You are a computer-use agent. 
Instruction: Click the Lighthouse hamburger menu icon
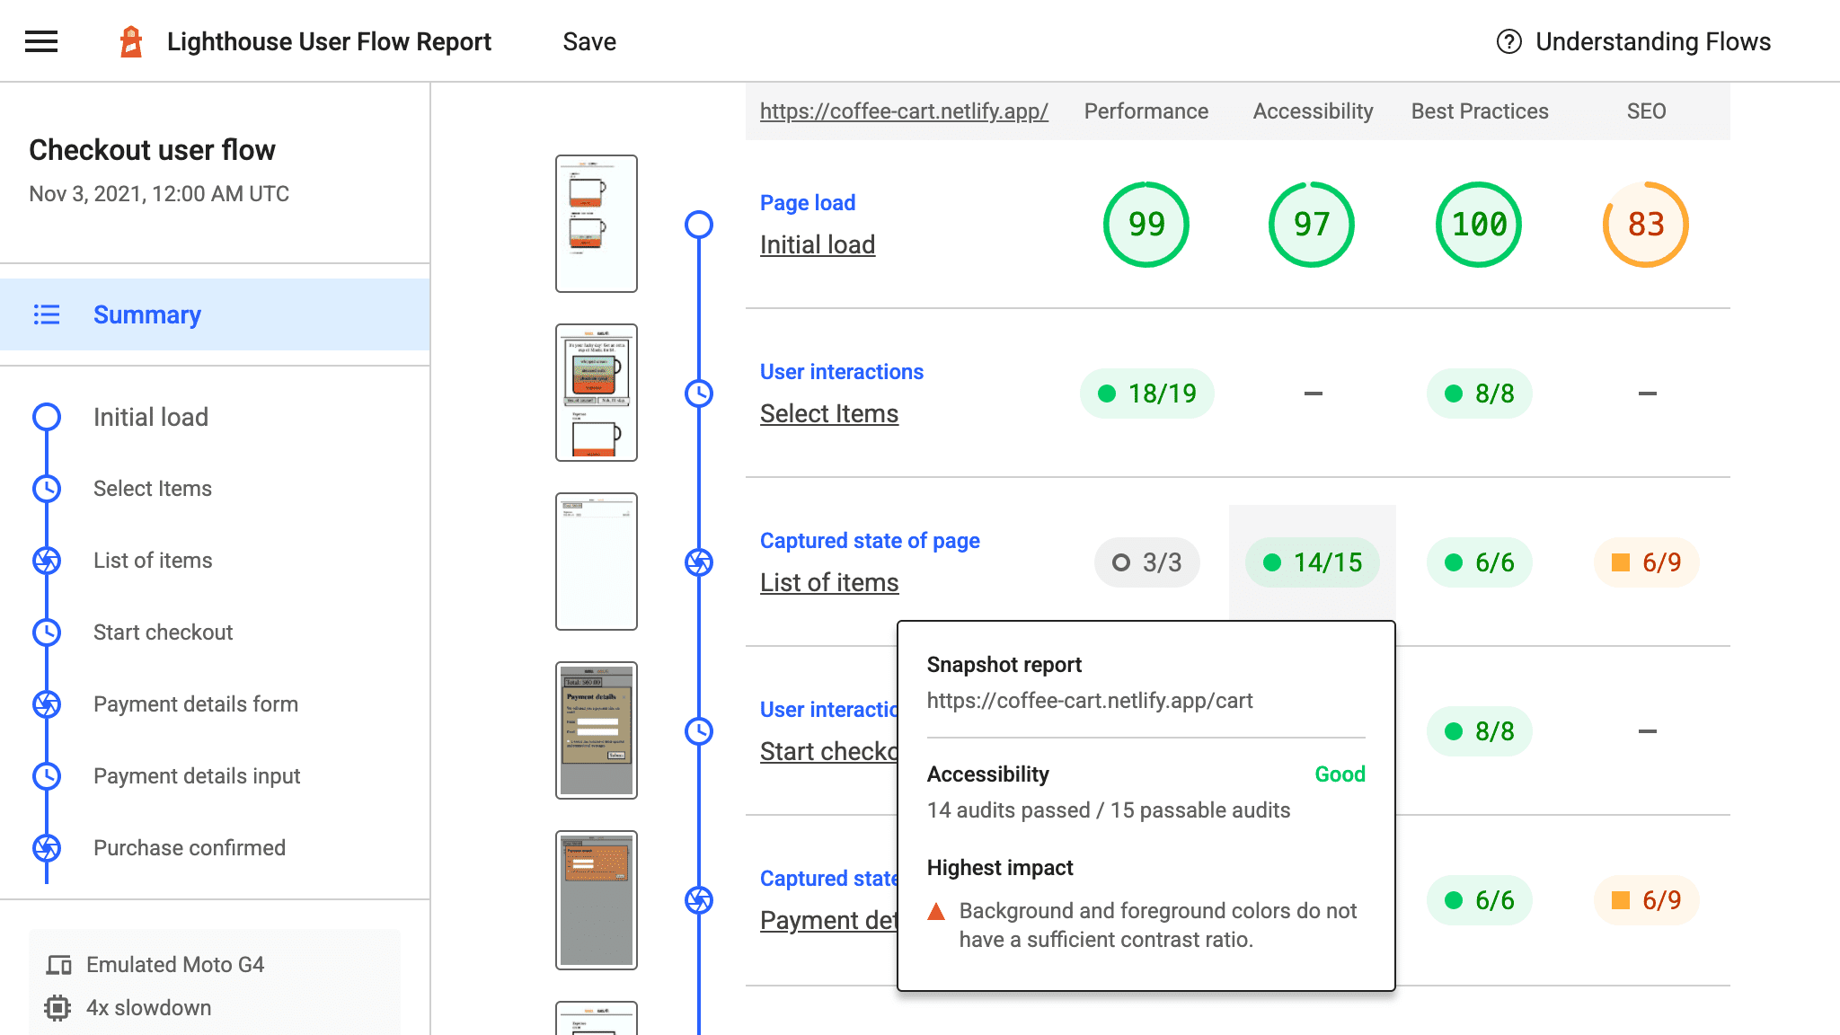[40, 40]
